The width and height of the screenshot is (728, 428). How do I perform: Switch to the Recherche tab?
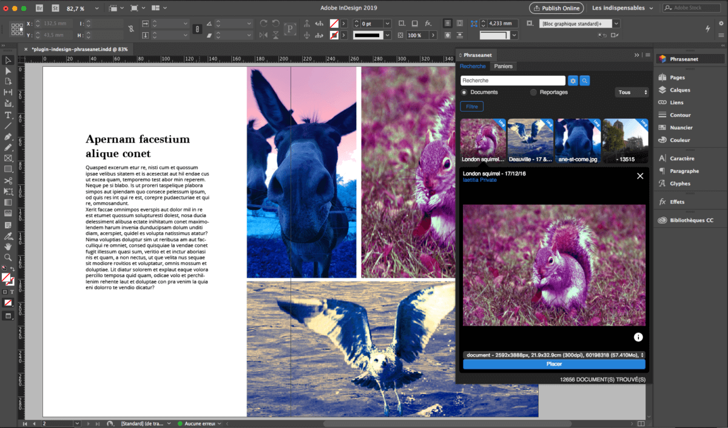pyautogui.click(x=473, y=66)
